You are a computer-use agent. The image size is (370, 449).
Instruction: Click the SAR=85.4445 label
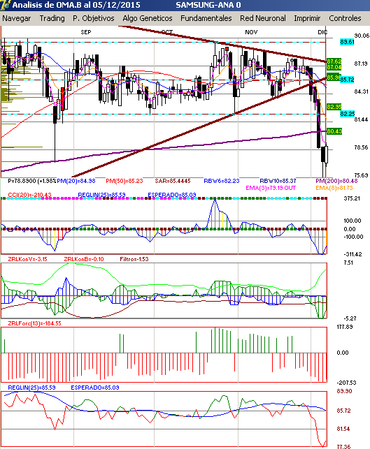[x=173, y=181]
